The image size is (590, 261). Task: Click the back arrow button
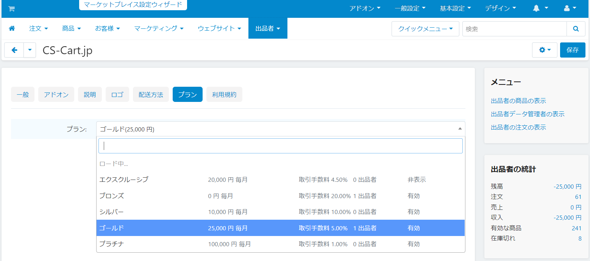(14, 50)
